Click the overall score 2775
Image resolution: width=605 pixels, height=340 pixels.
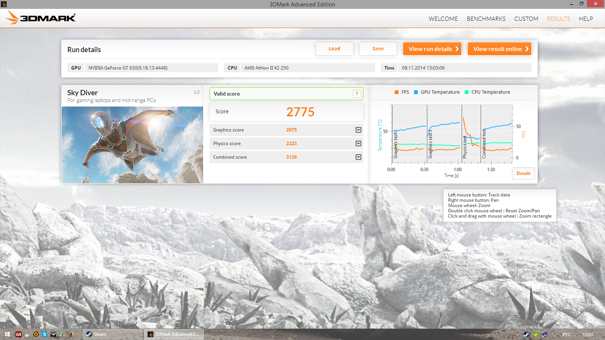click(x=300, y=112)
